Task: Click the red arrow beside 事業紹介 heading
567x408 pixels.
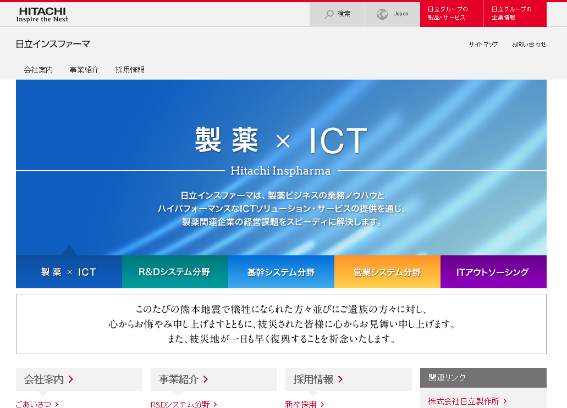Action: (x=205, y=379)
